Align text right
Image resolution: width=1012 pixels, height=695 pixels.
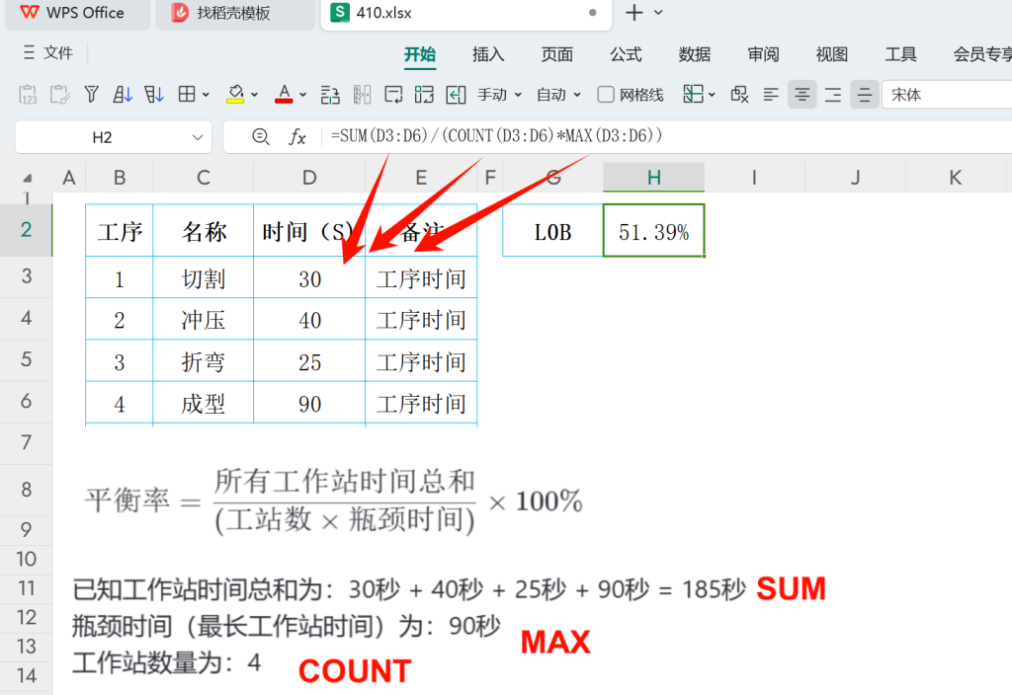pyautogui.click(x=833, y=95)
